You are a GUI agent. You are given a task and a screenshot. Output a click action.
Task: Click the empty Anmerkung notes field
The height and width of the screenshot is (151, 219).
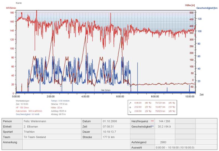click(51, 145)
